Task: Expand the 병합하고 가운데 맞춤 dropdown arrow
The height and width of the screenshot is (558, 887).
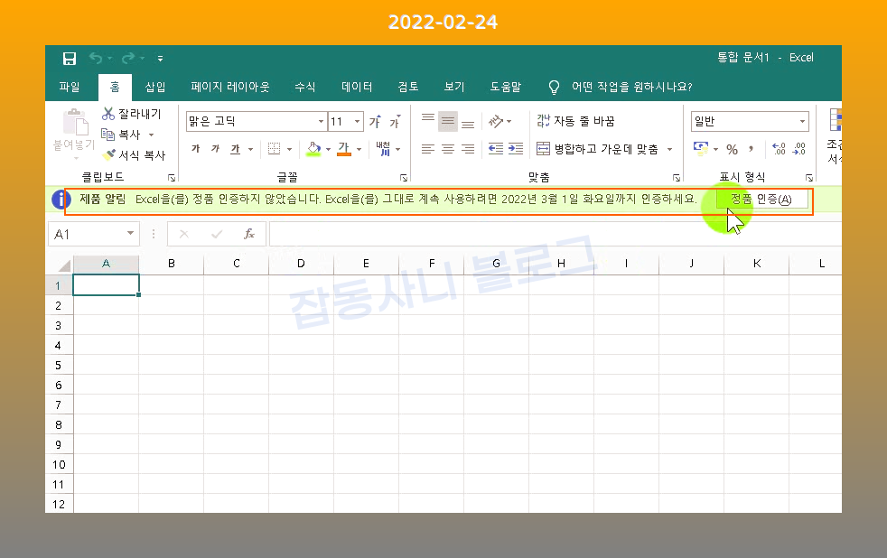Action: [x=670, y=149]
